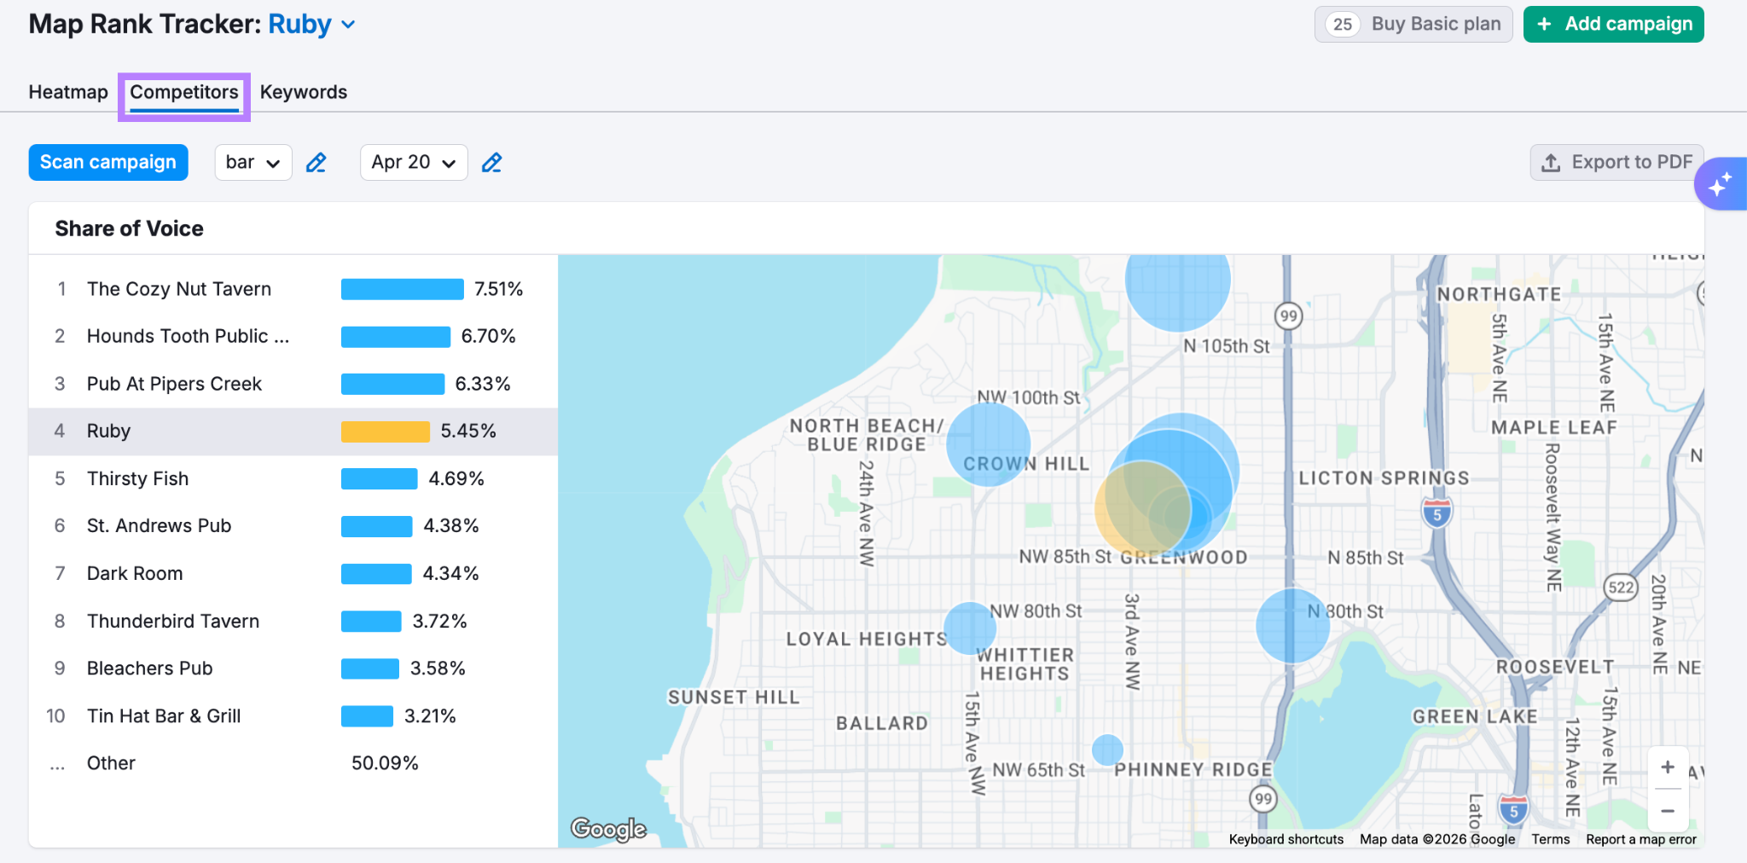This screenshot has width=1747, height=863.
Task: Click the Google logo on the map
Action: pyautogui.click(x=608, y=829)
